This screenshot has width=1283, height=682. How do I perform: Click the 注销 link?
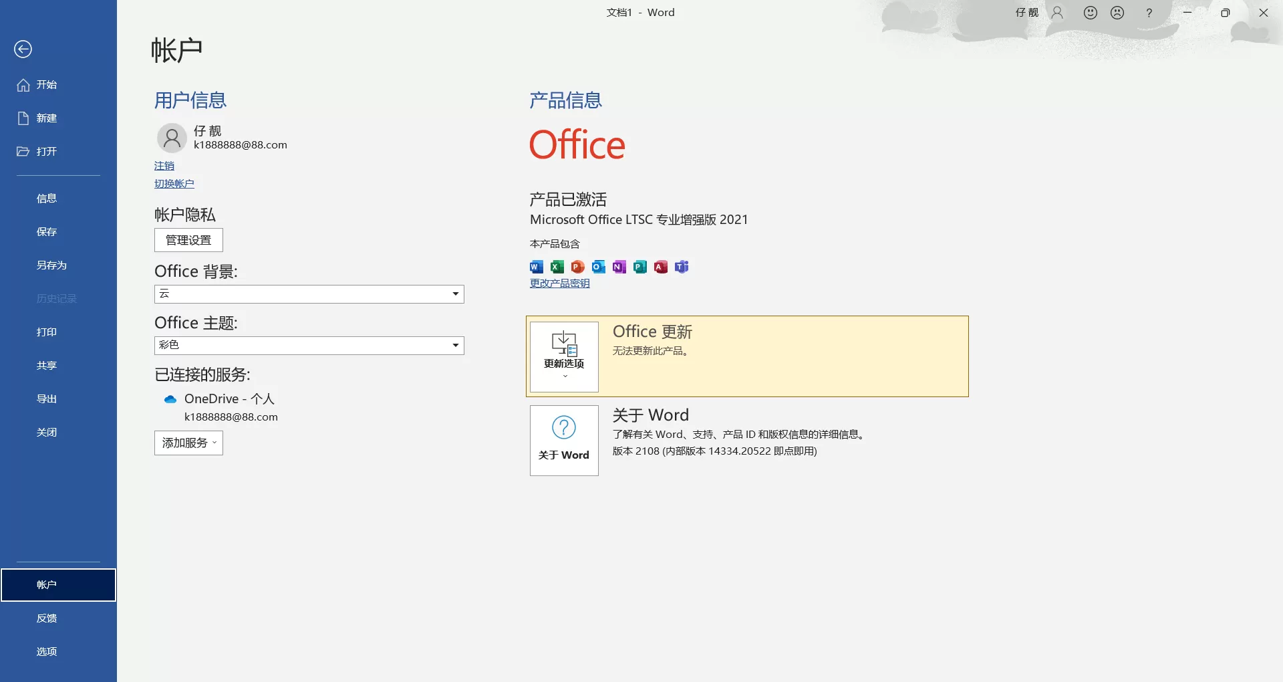[164, 165]
